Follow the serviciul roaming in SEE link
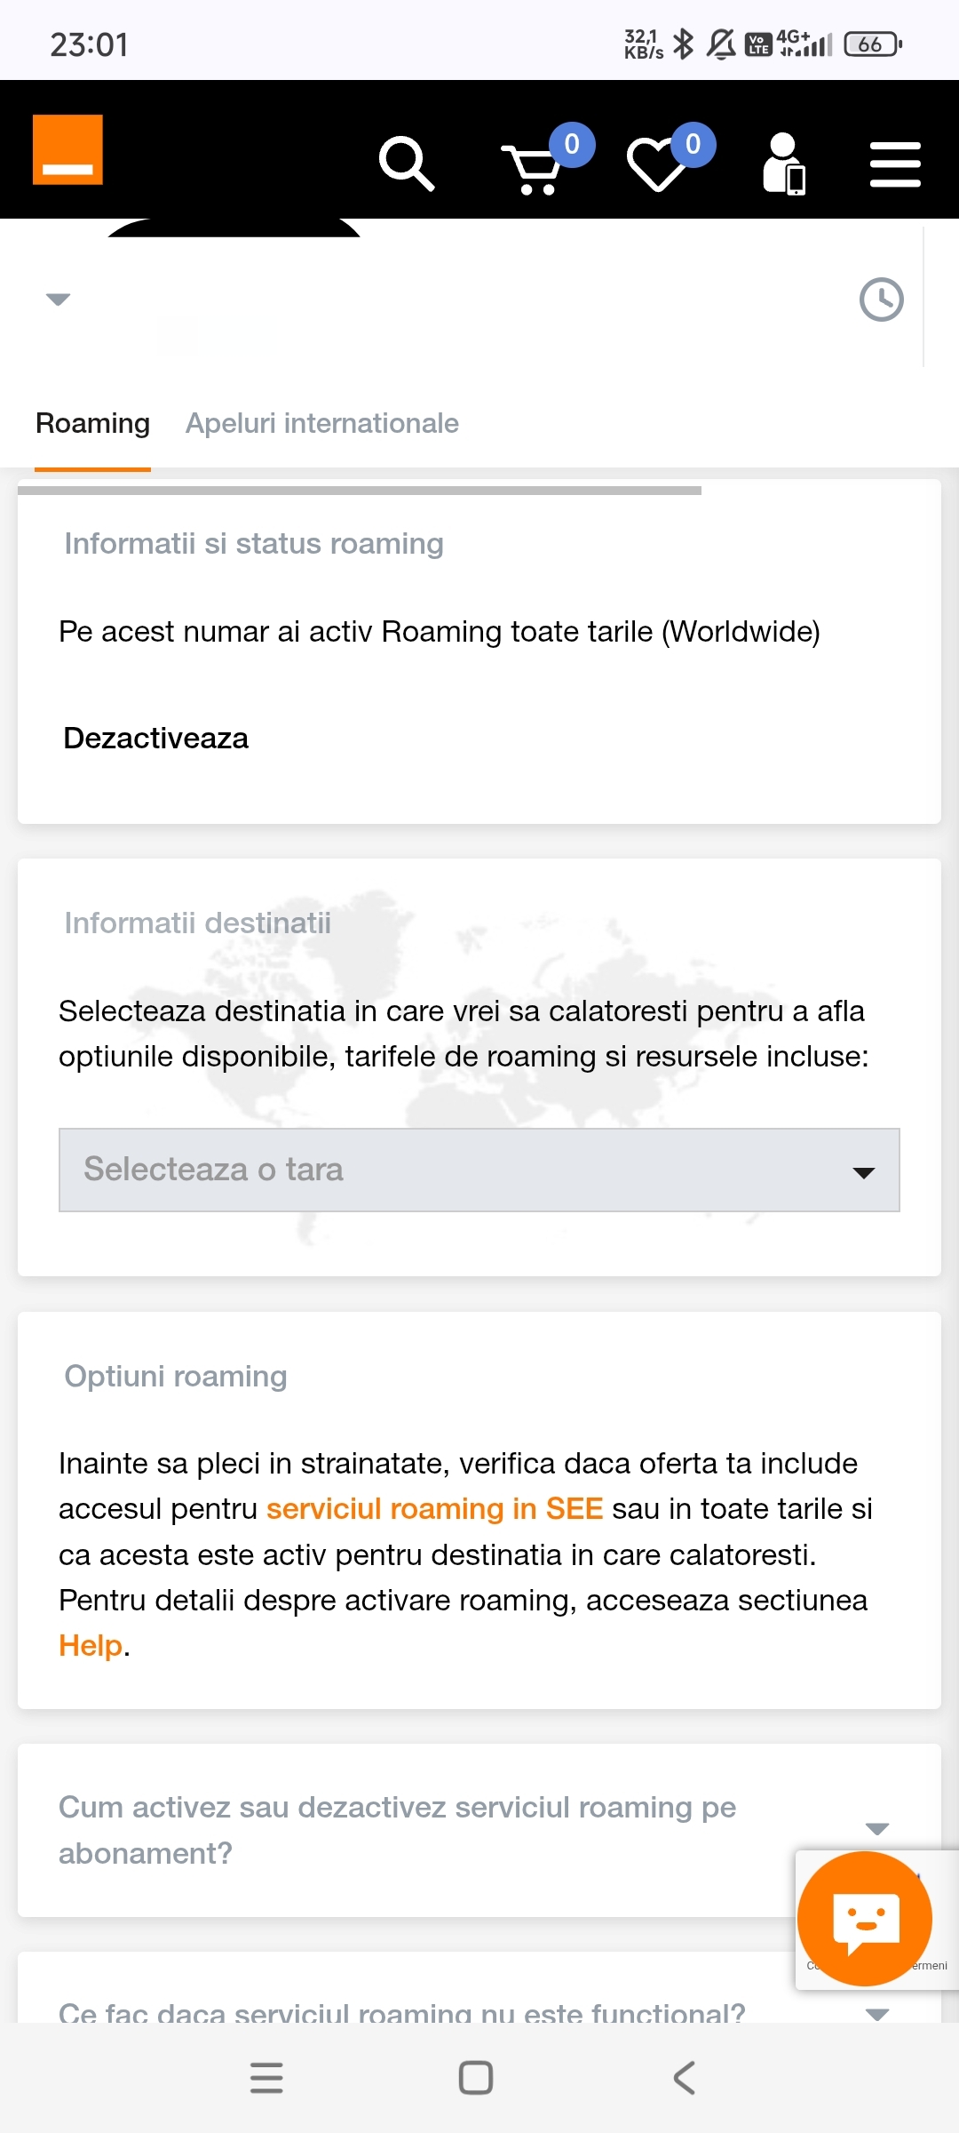The image size is (959, 2133). (434, 1508)
